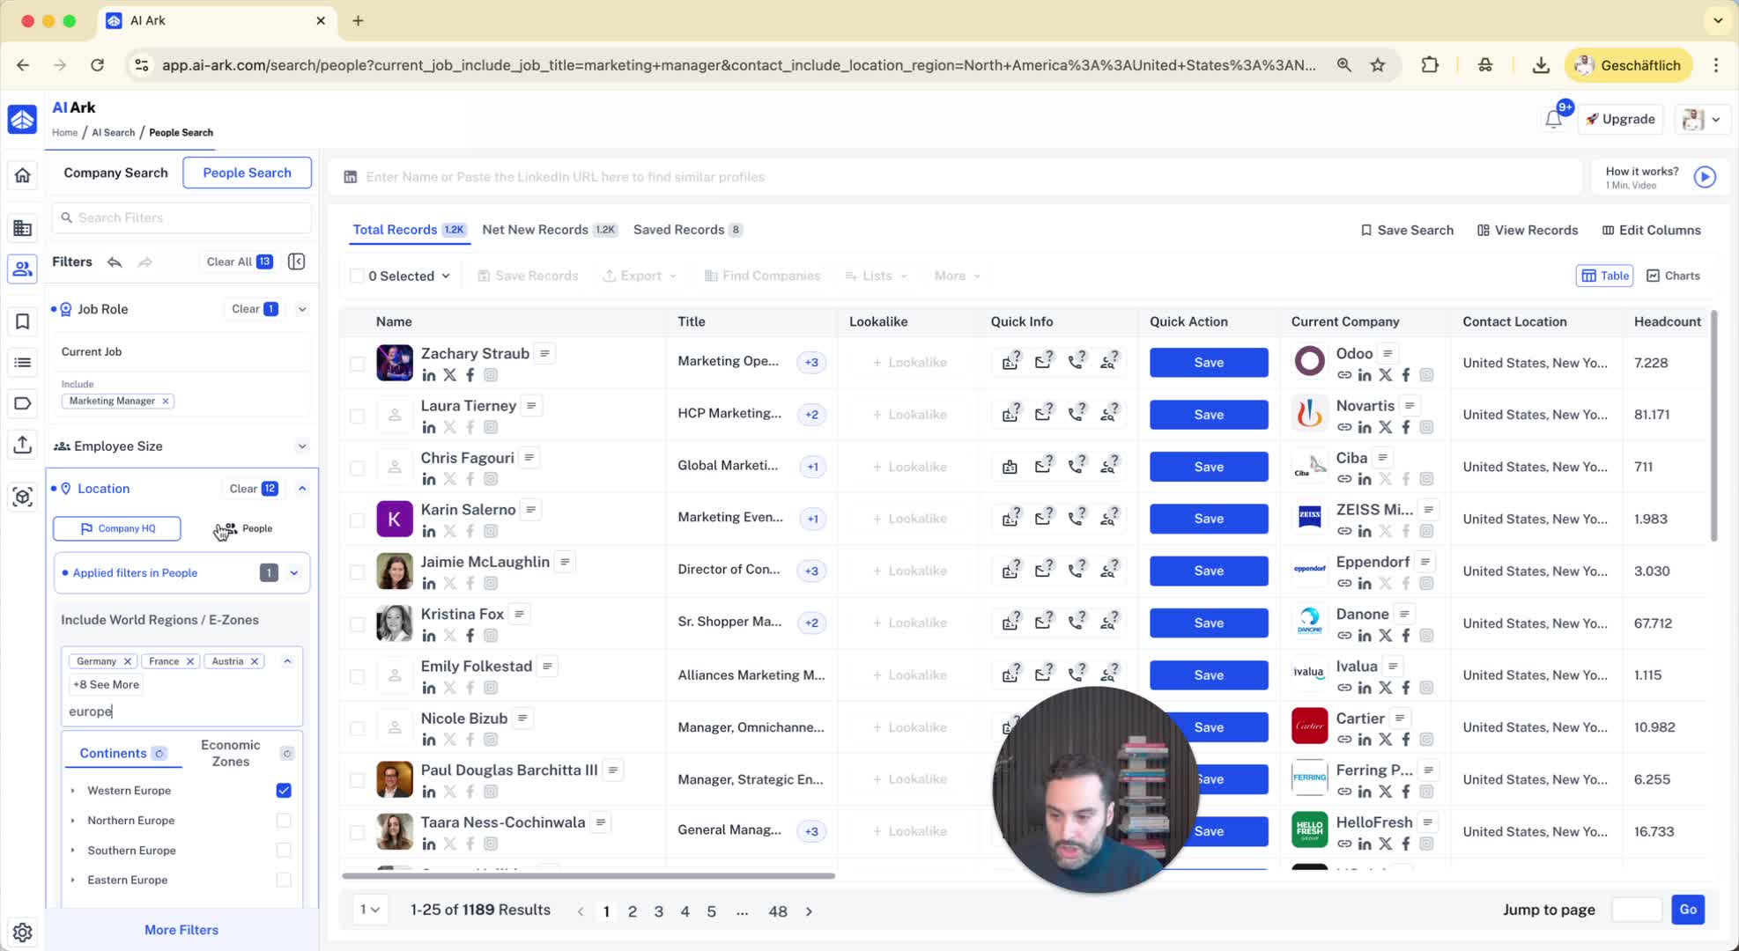Image resolution: width=1739 pixels, height=951 pixels.
Task: Click phone quick info icon for Laura Tierney
Action: (x=1076, y=414)
